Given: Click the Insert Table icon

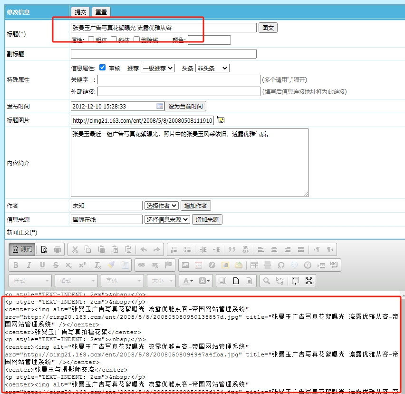Looking at the screenshot, I should (x=254, y=265).
